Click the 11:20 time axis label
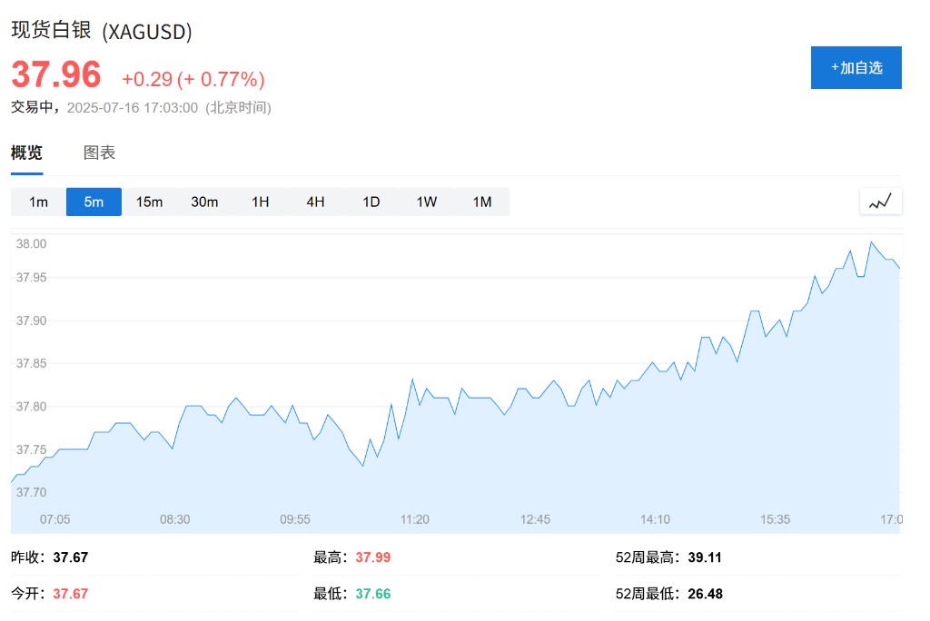Viewport: 930px width, 621px height. click(x=414, y=519)
